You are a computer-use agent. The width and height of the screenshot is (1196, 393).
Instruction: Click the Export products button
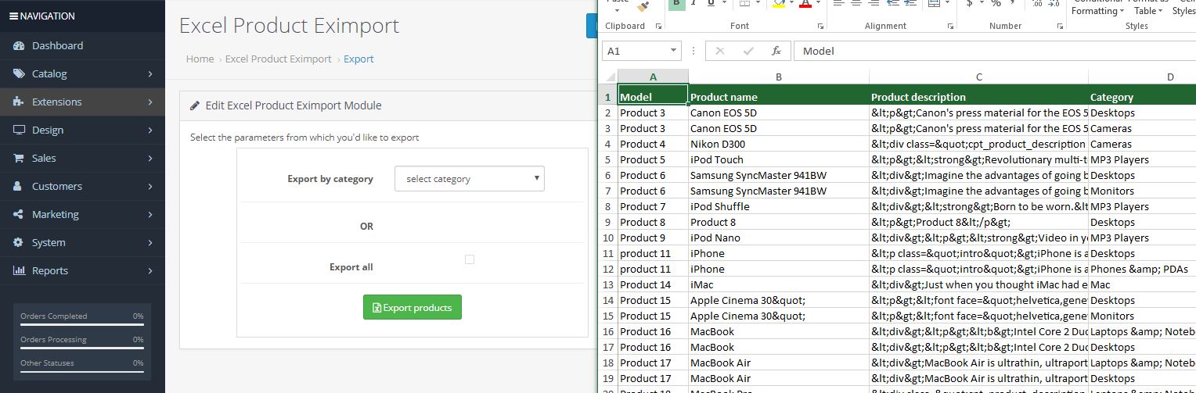[412, 308]
